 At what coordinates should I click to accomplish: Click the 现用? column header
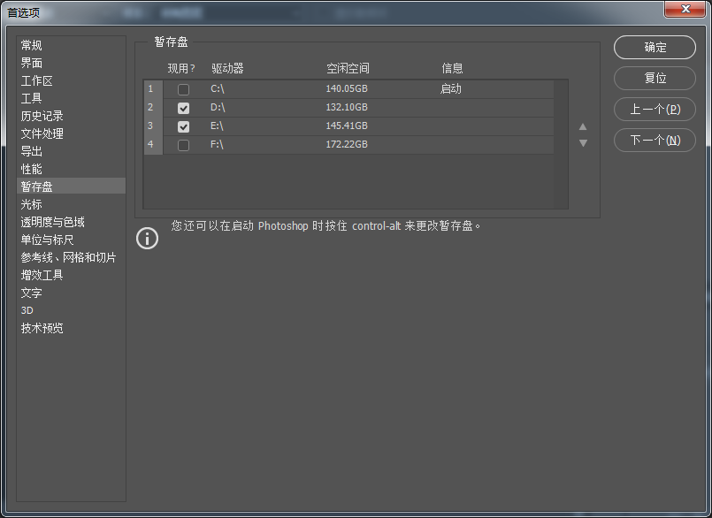tap(181, 69)
